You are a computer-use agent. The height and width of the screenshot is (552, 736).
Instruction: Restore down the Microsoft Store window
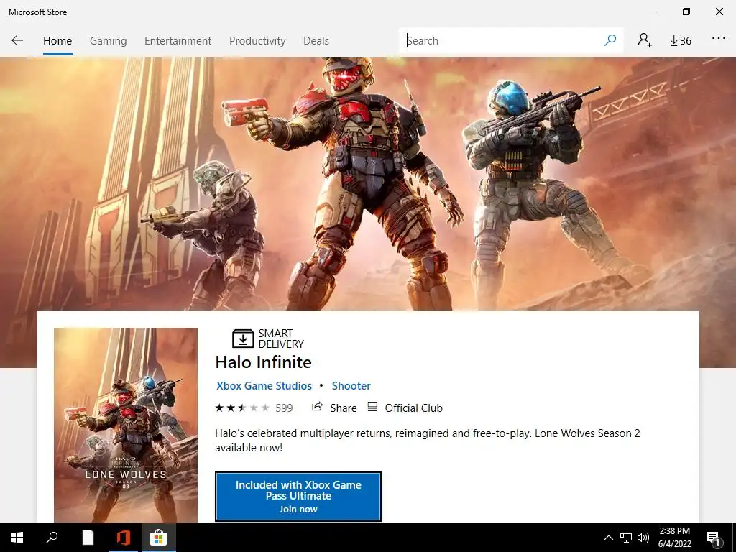point(686,11)
